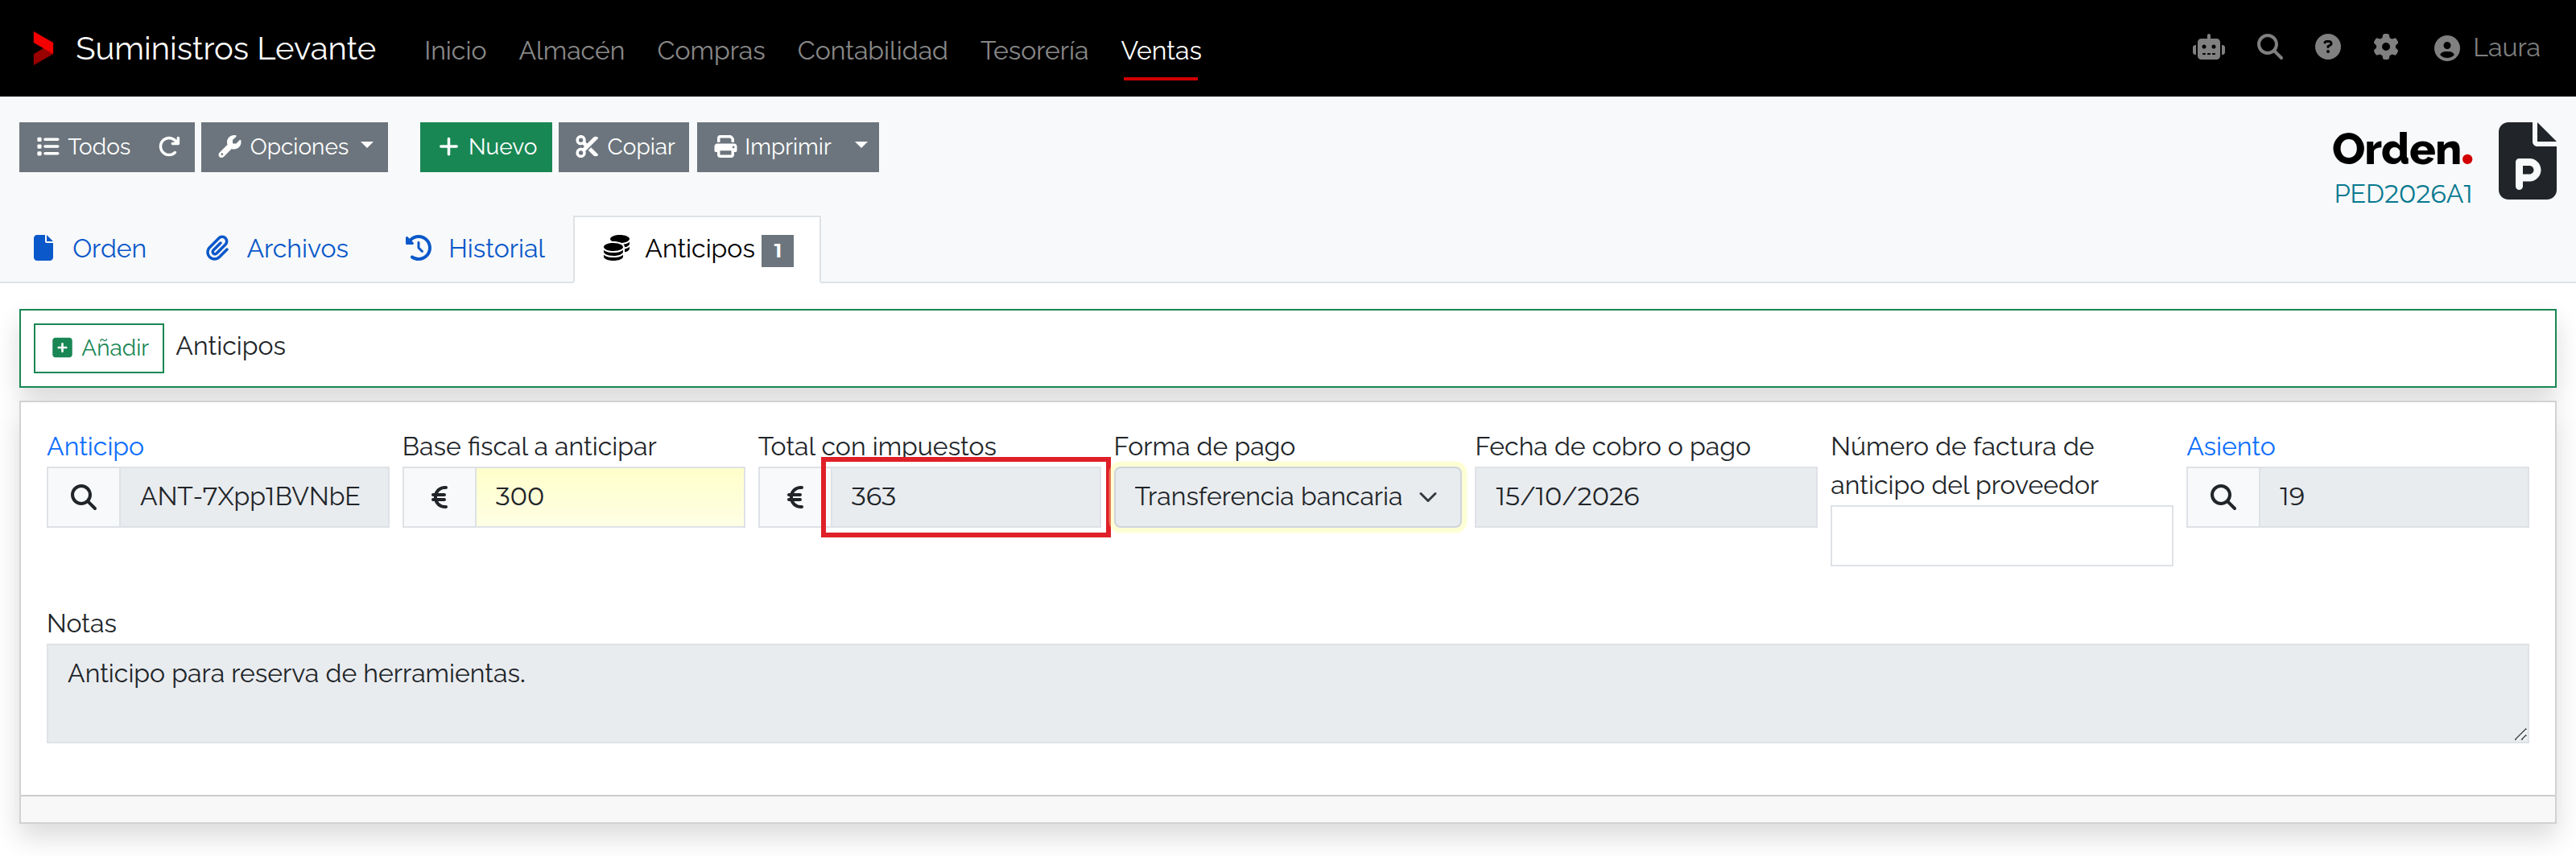
Task: Switch to the Orden tab
Action: pyautogui.click(x=90, y=249)
